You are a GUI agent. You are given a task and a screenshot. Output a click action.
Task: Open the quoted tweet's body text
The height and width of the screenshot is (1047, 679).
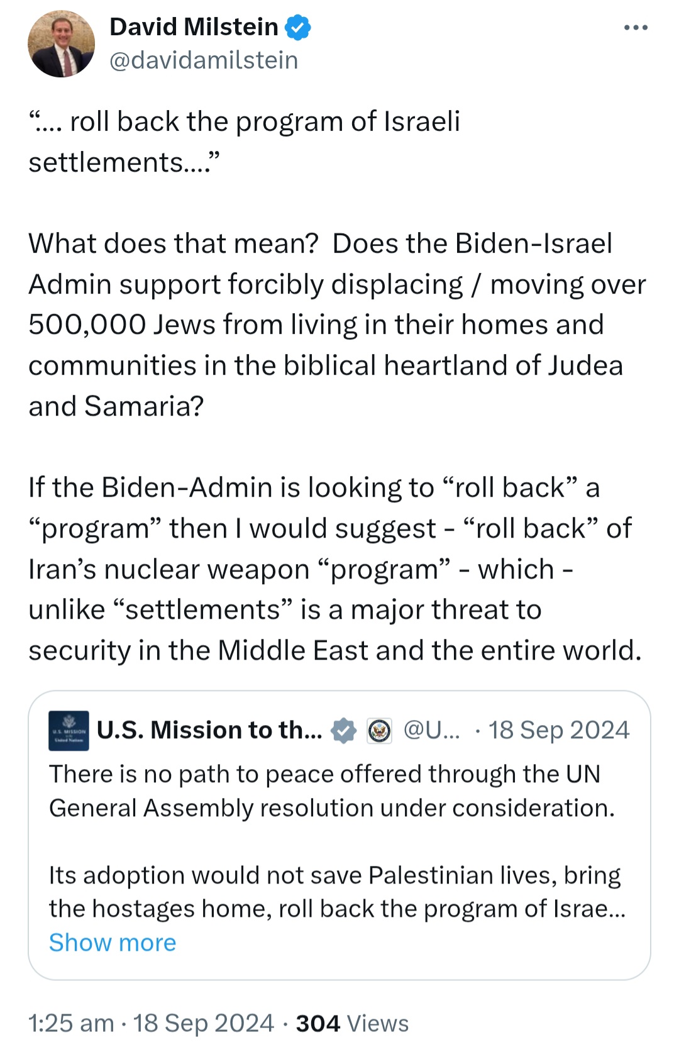tap(338, 841)
